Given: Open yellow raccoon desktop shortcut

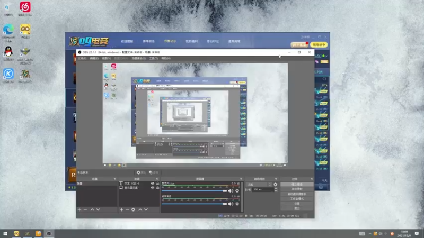Looking at the screenshot, I should pos(25,31).
